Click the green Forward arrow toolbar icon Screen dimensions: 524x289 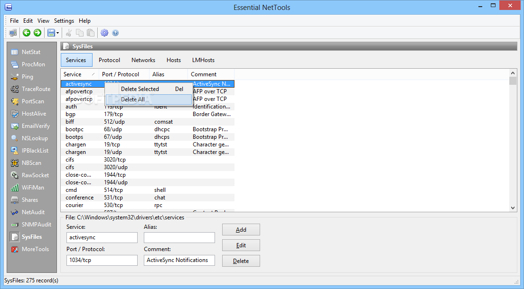pos(37,33)
